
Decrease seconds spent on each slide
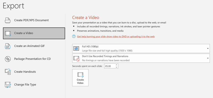click(116, 67)
